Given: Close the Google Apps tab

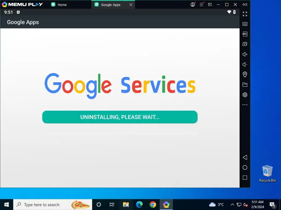Looking at the screenshot, I should pyautogui.click(x=131, y=5).
